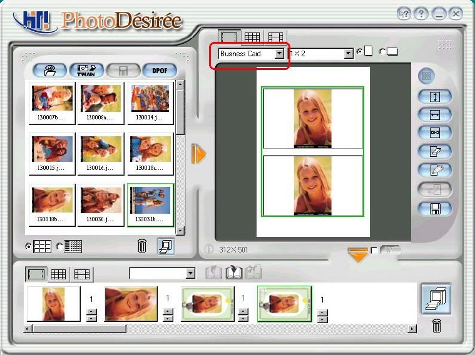This screenshot has height=355, width=475.
Task: Open the Business Card layout dropdown
Action: [x=279, y=54]
